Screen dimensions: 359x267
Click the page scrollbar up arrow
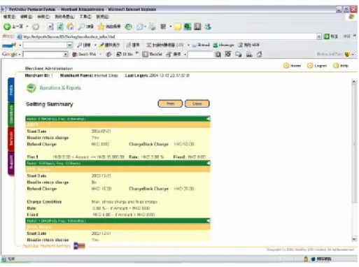(x=354, y=82)
